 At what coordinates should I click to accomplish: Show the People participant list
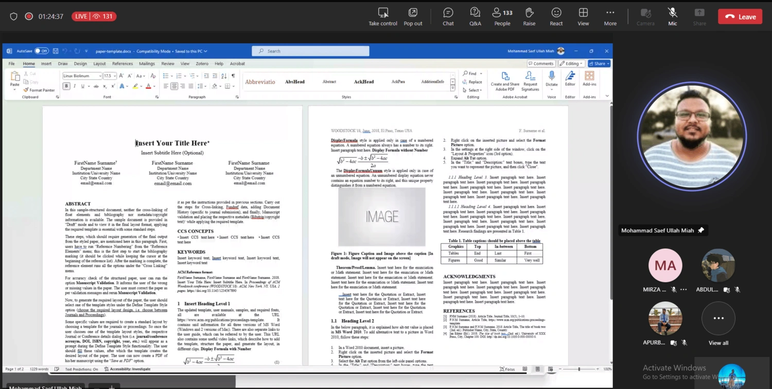point(502,16)
